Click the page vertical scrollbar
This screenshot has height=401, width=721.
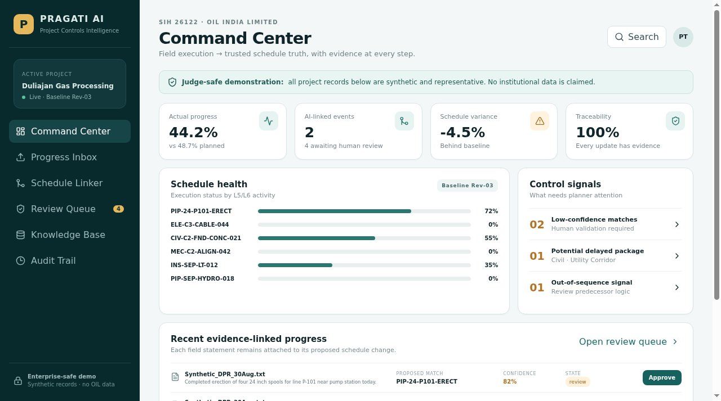(716, 154)
